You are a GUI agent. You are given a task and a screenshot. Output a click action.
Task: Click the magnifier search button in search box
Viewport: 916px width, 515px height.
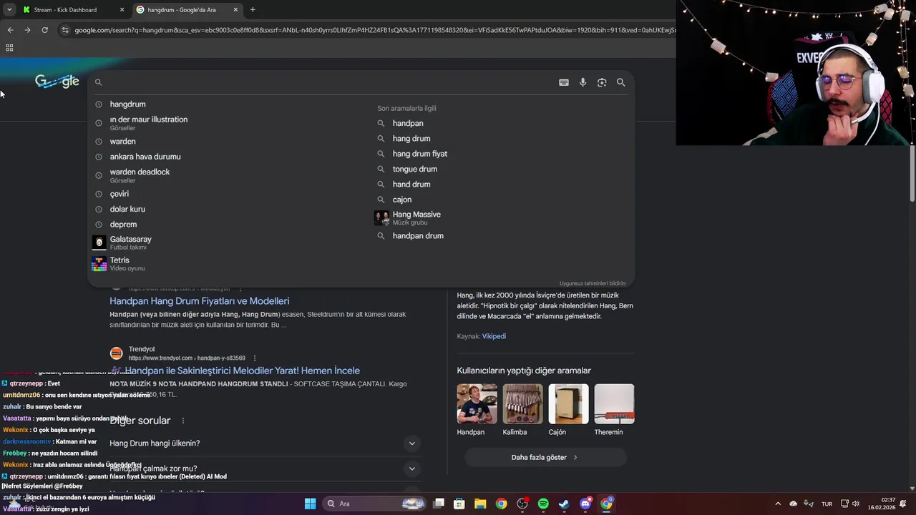(620, 82)
